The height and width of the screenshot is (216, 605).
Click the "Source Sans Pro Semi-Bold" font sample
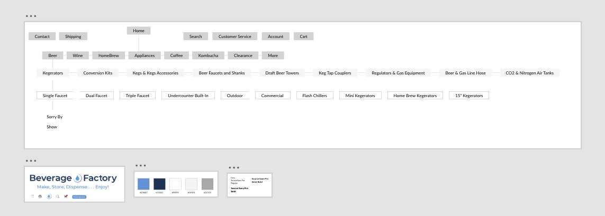click(x=260, y=180)
